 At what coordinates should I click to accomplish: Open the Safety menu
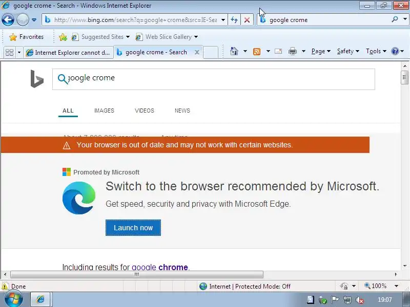[x=348, y=52]
